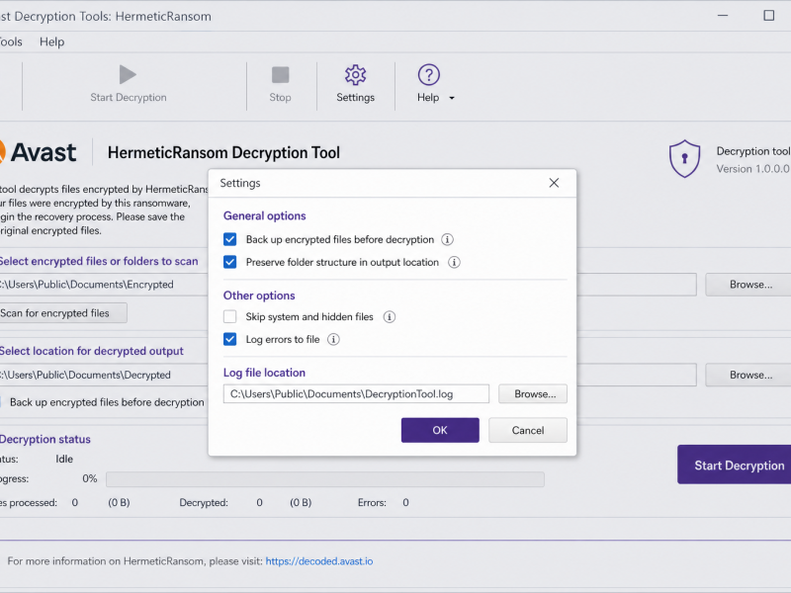Click the 0% progress value
The image size is (791, 593).
coord(90,478)
